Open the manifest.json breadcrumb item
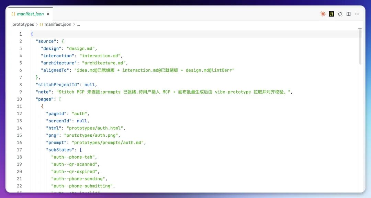 (58, 24)
